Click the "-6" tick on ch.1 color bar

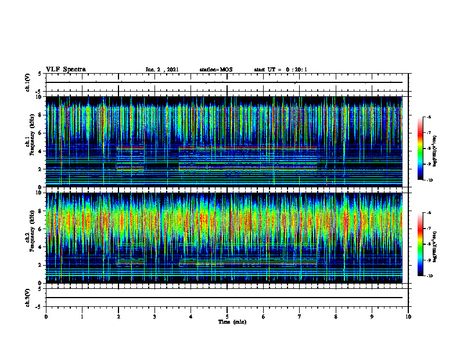(429, 117)
